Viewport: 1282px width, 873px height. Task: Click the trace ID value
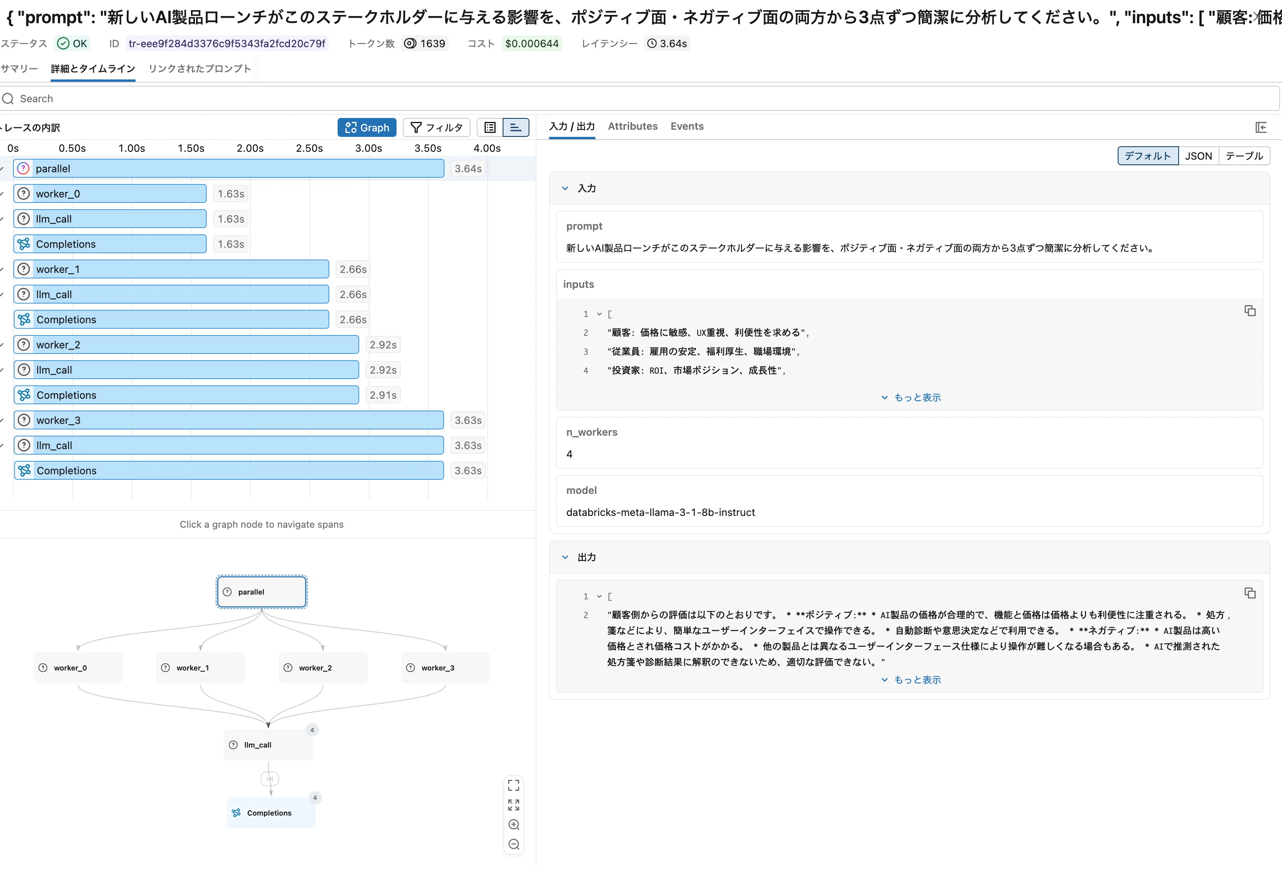click(227, 44)
